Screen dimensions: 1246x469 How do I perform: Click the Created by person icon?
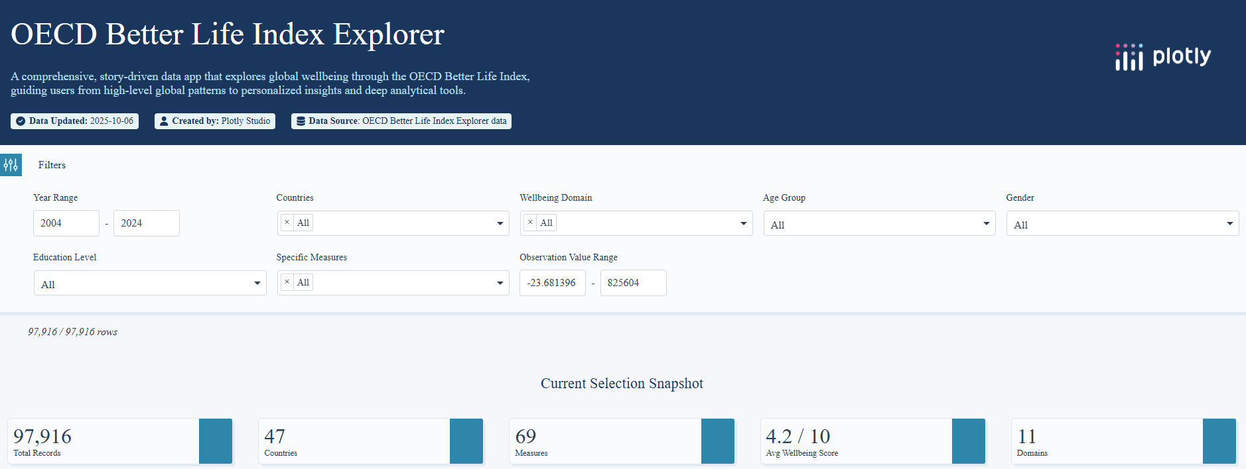(164, 121)
